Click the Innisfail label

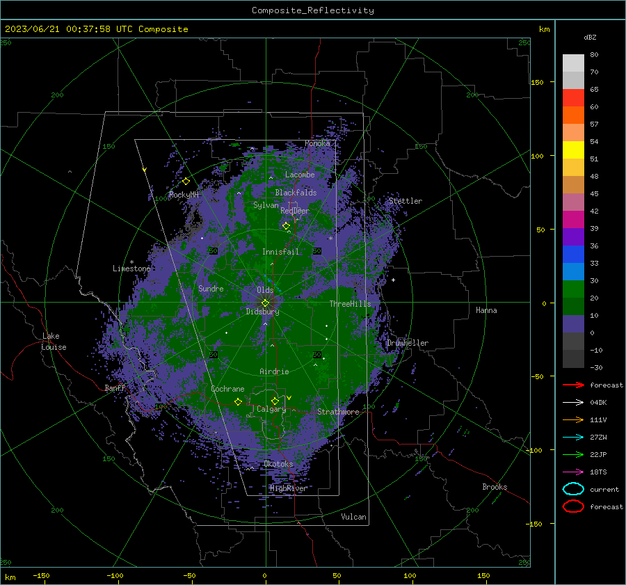[280, 252]
